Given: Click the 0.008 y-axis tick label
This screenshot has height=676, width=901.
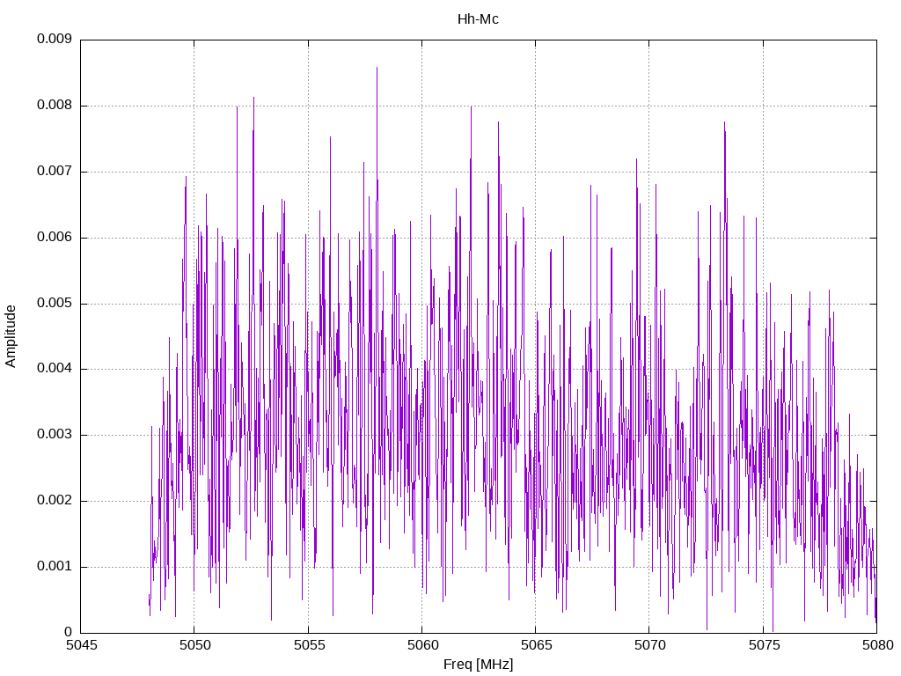Looking at the screenshot, I should point(55,106).
